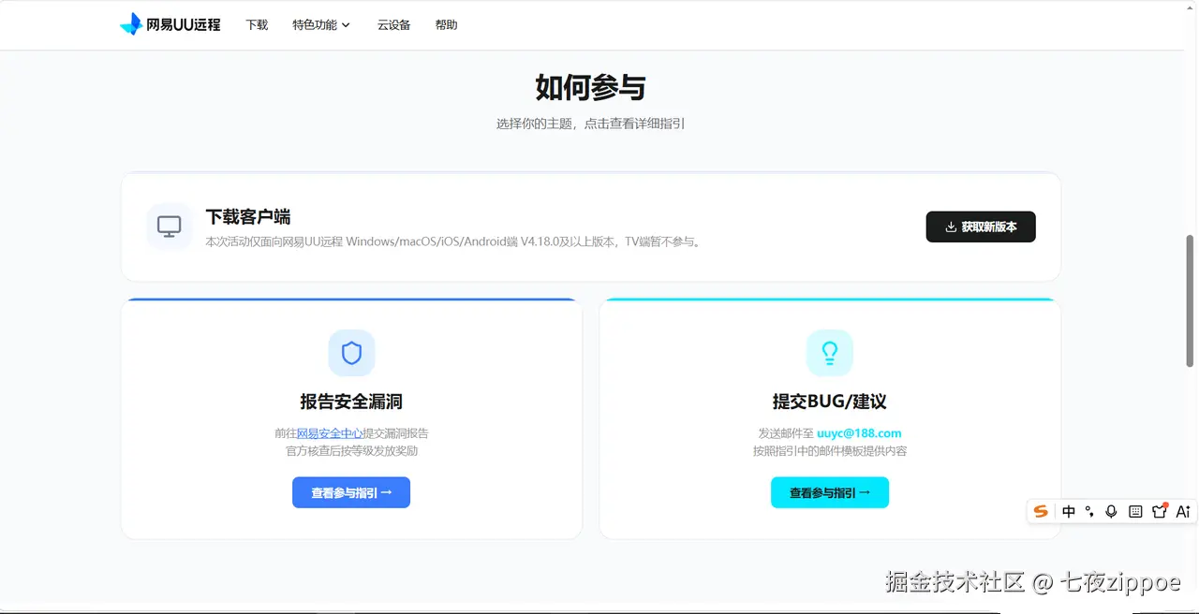Click the lightbulb icon above 提交BUG/建议

(830, 353)
